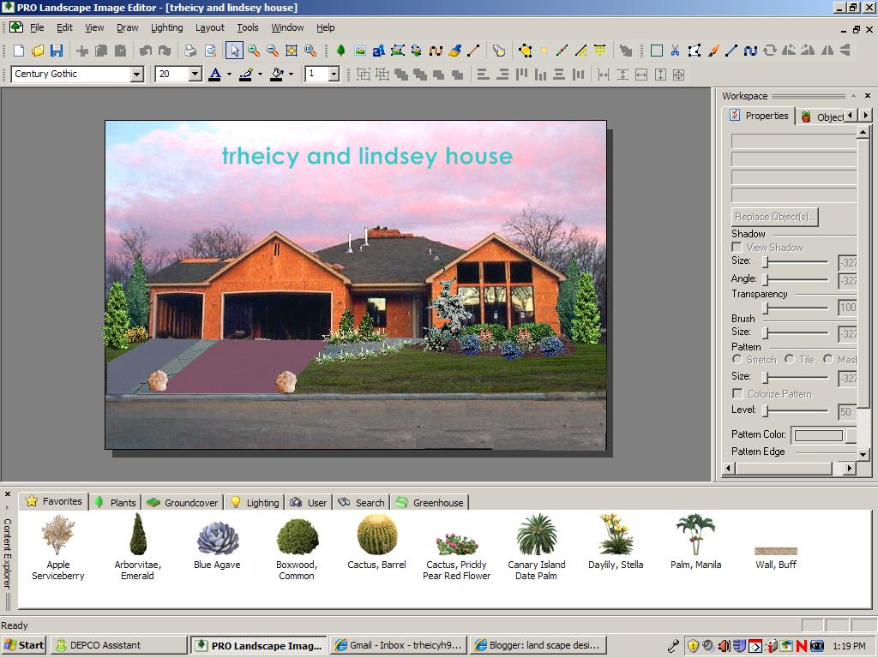This screenshot has height=658, width=878.
Task: Open the Lighting menu
Action: pyautogui.click(x=166, y=27)
